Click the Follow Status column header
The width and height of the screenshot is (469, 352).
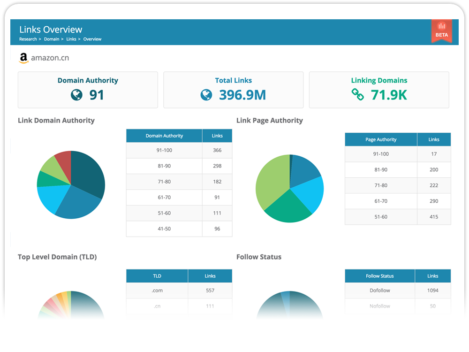click(x=380, y=276)
